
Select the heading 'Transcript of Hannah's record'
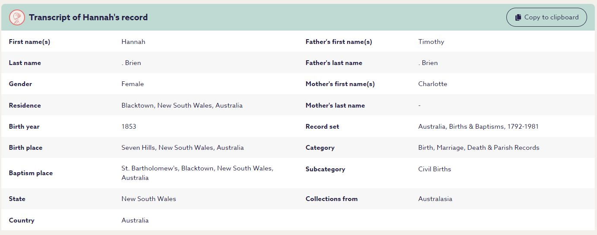(x=88, y=17)
